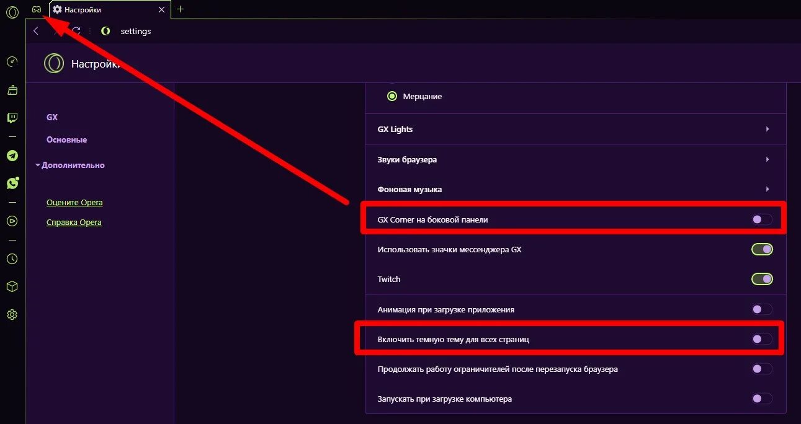Enable темную тему для всех страниц
The width and height of the screenshot is (801, 424).
point(762,339)
